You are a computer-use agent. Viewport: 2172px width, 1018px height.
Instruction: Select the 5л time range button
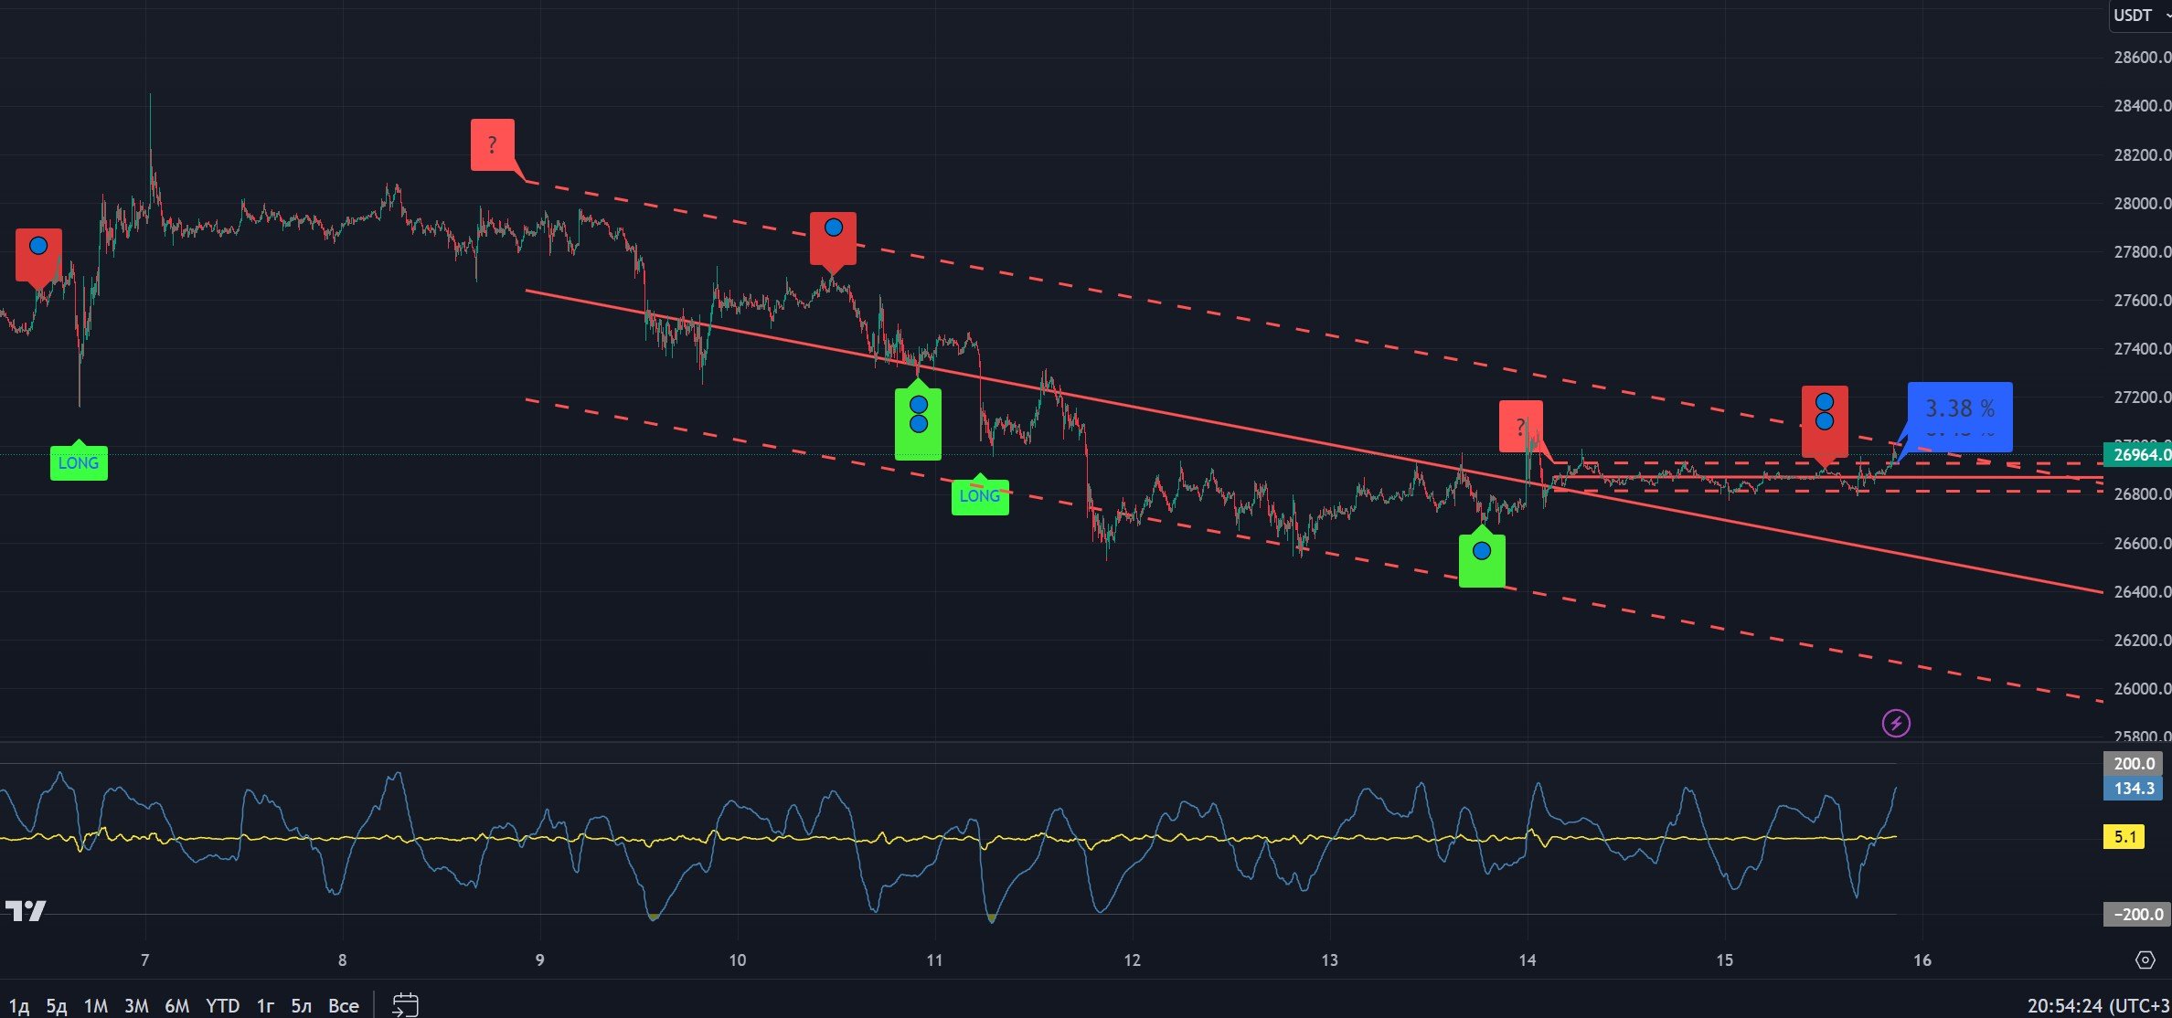tap(302, 1006)
